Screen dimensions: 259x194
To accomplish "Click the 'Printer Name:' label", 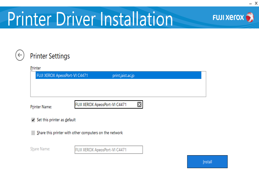I will (x=41, y=107).
